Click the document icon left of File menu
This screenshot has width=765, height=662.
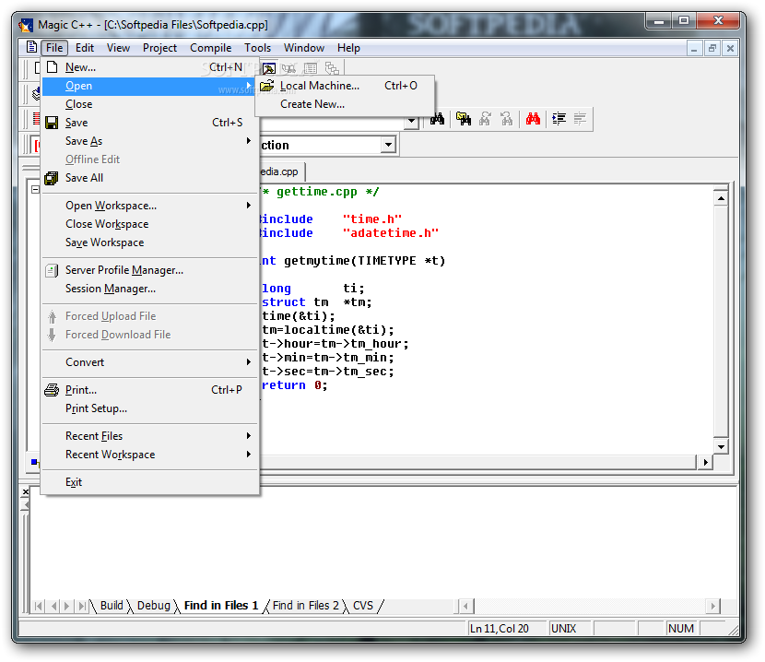point(31,47)
